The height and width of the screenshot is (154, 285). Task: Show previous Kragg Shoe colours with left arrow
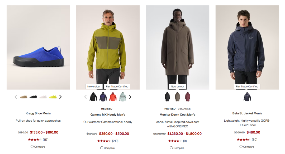click(16, 97)
